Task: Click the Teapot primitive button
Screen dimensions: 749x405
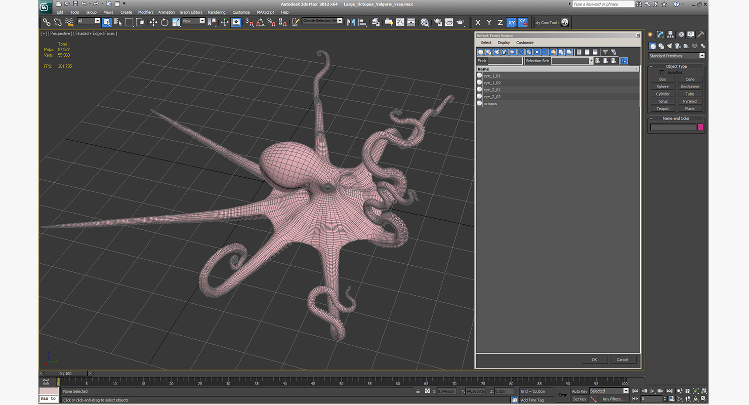Action: point(662,108)
